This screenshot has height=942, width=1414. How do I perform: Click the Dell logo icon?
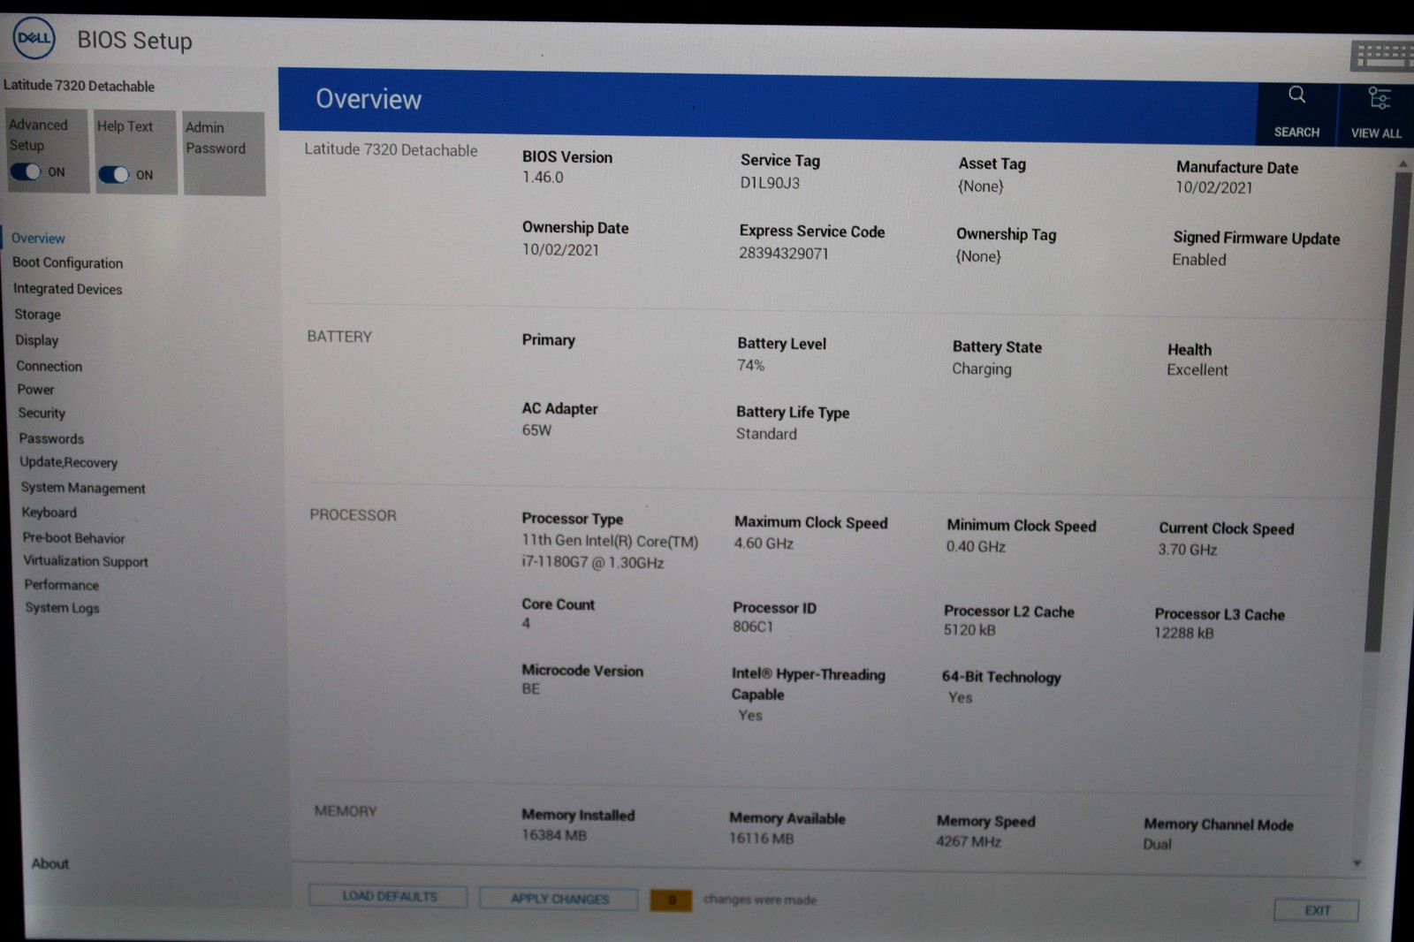click(x=34, y=38)
